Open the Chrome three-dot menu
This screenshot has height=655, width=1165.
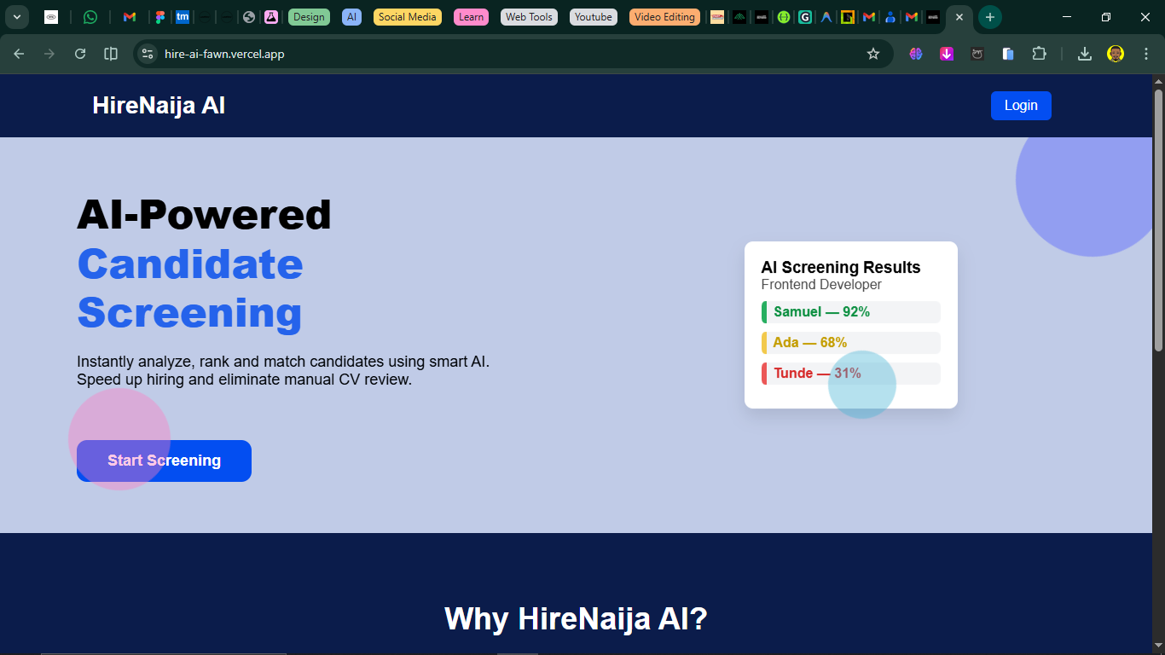point(1146,54)
